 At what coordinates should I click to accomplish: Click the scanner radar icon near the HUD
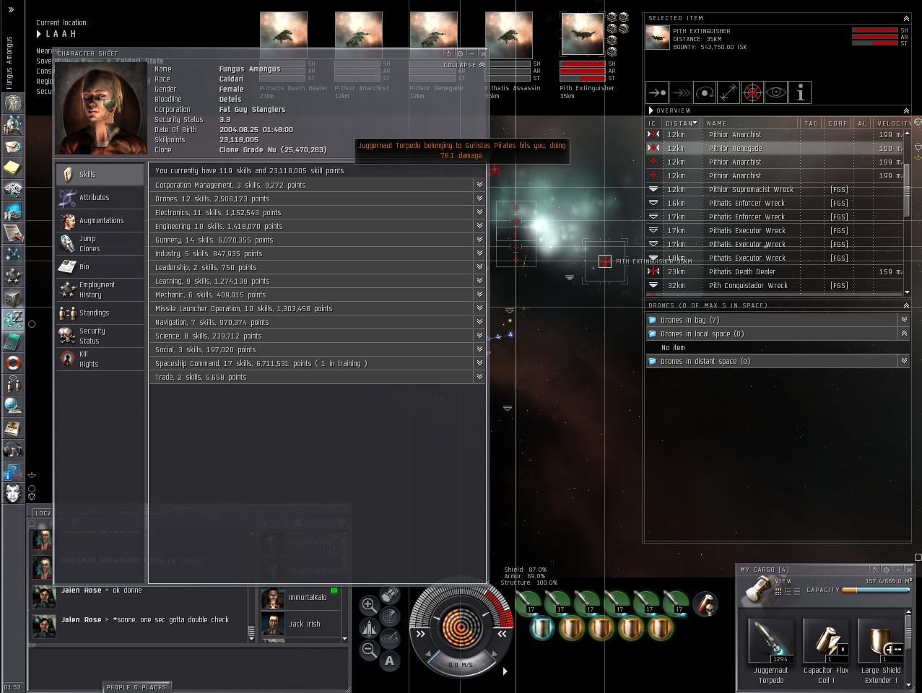[x=389, y=616]
